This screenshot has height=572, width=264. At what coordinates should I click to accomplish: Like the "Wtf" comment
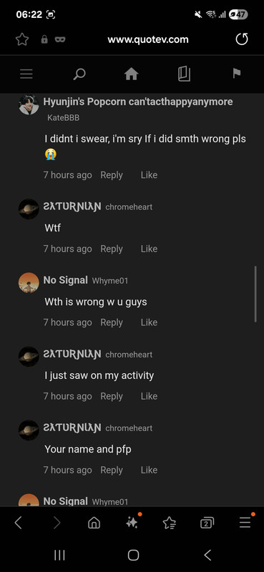click(x=149, y=249)
